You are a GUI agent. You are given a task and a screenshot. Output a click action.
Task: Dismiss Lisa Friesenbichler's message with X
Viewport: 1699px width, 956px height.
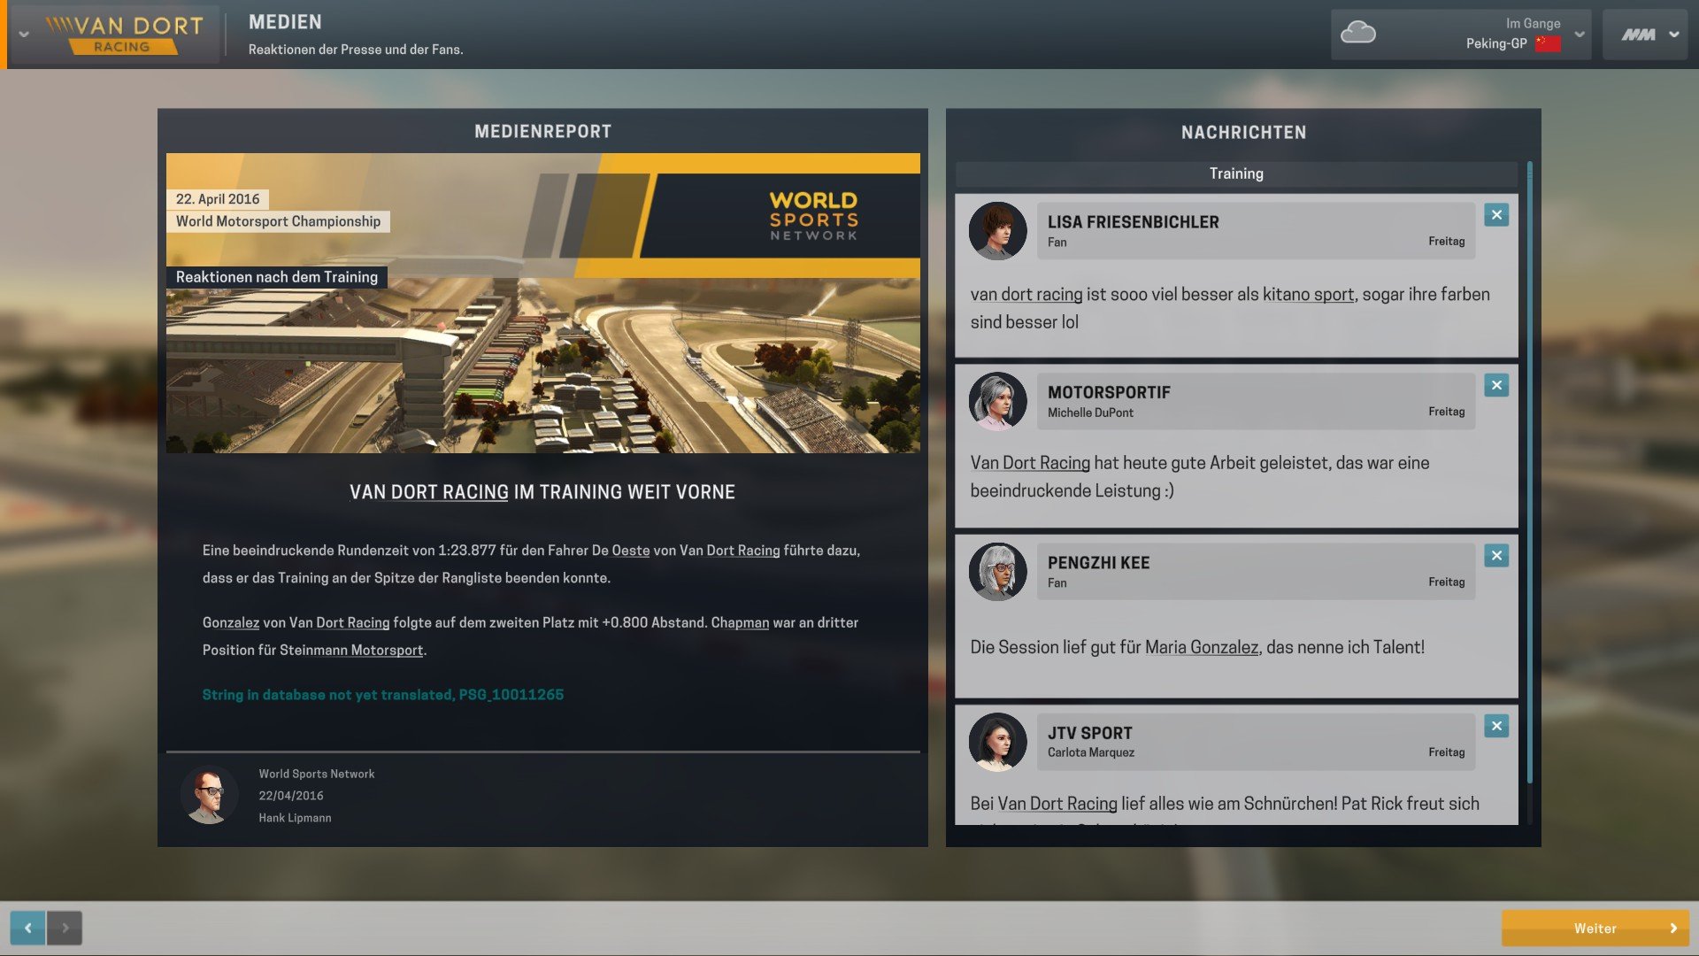point(1496,215)
